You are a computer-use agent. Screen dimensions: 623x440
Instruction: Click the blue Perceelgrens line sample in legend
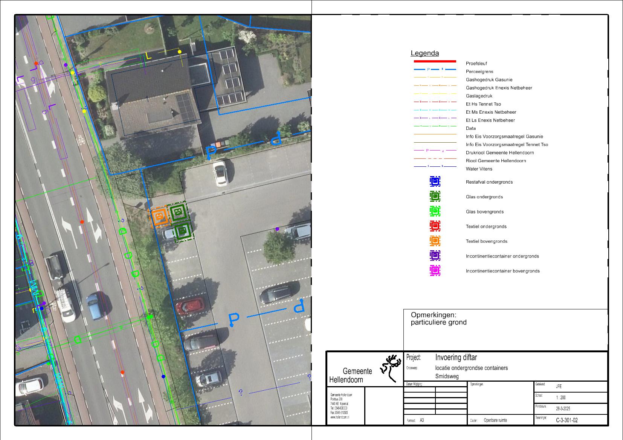(x=435, y=70)
